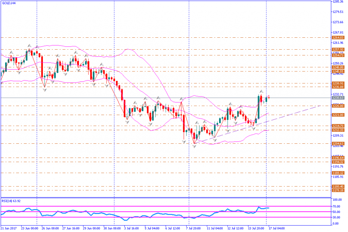Select the fractal arrow above the 23 Jun high
Screen dimensions: 348x232
30,45
